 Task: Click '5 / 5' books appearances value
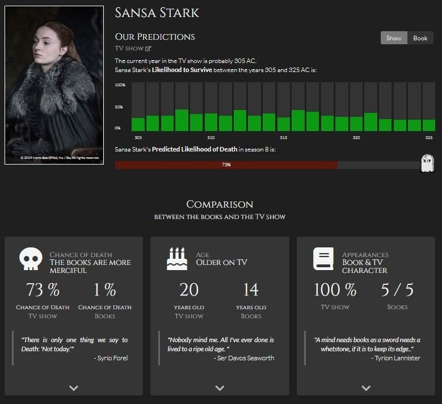pyautogui.click(x=397, y=289)
